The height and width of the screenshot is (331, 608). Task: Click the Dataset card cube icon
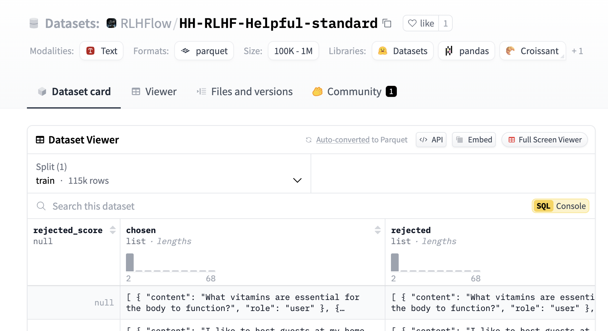[x=42, y=91]
